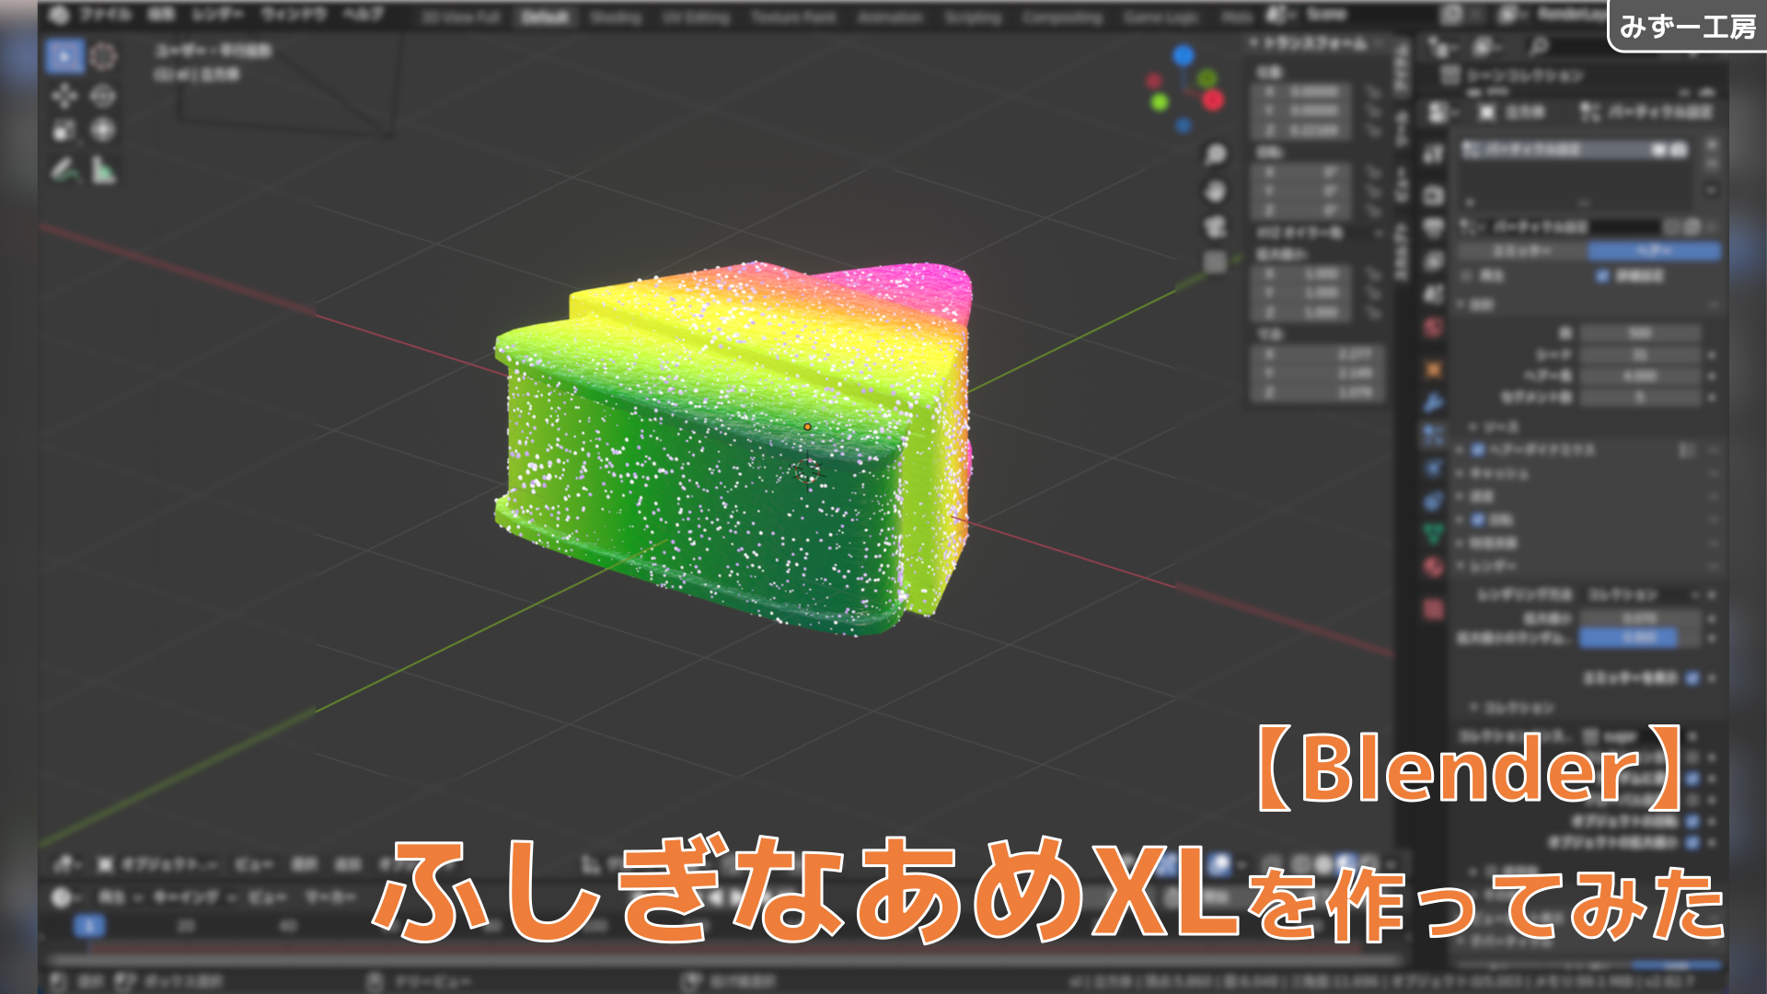Switch to the Texture Paint workspace tab
This screenshot has height=994, width=1767.
point(793,17)
